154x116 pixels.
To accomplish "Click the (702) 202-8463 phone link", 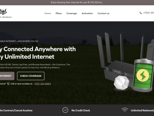I will tap(42, 84).
